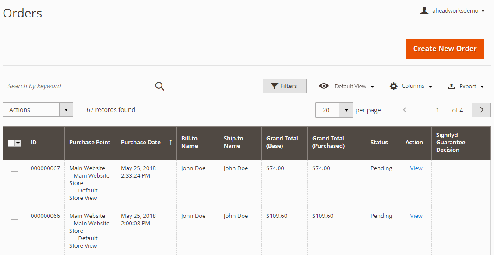Click Pending status of order 000000067
This screenshot has width=494, height=255.
tap(381, 168)
